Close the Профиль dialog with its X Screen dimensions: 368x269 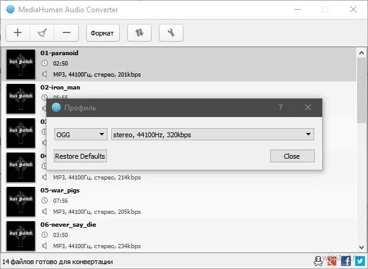pyautogui.click(x=308, y=108)
